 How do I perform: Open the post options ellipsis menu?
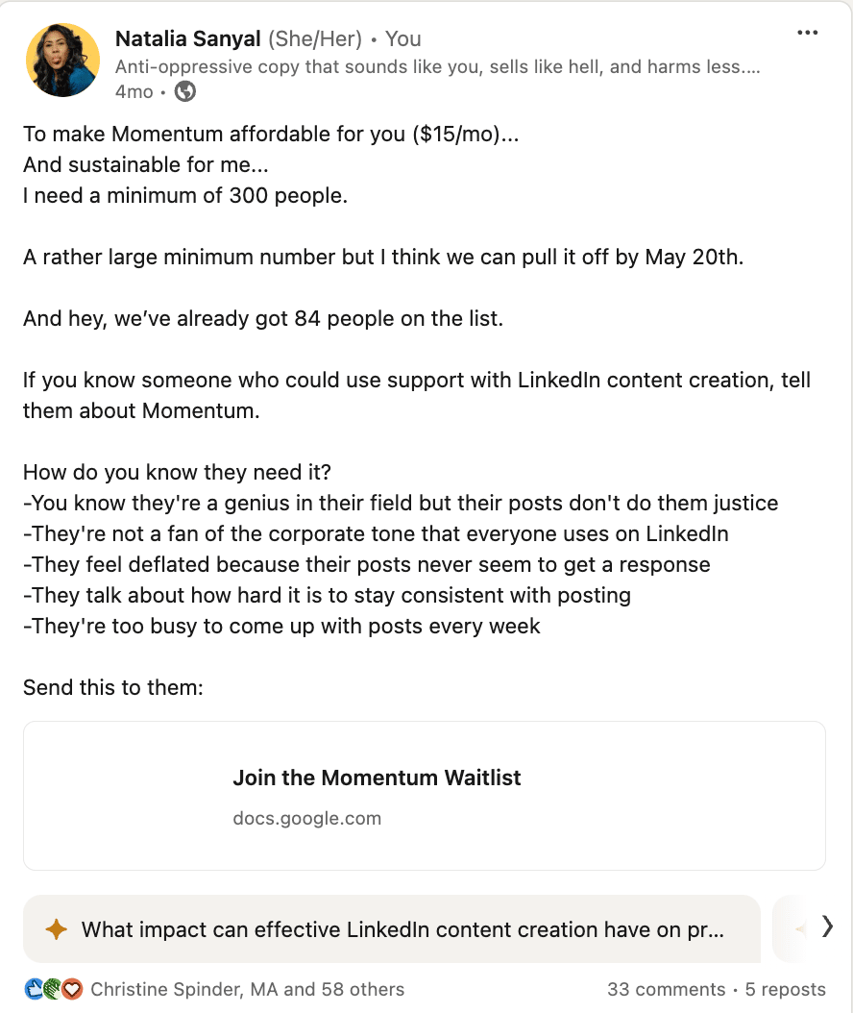coord(808,32)
